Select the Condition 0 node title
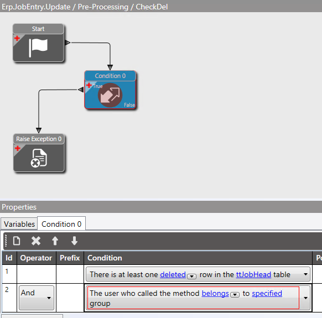 [110, 76]
